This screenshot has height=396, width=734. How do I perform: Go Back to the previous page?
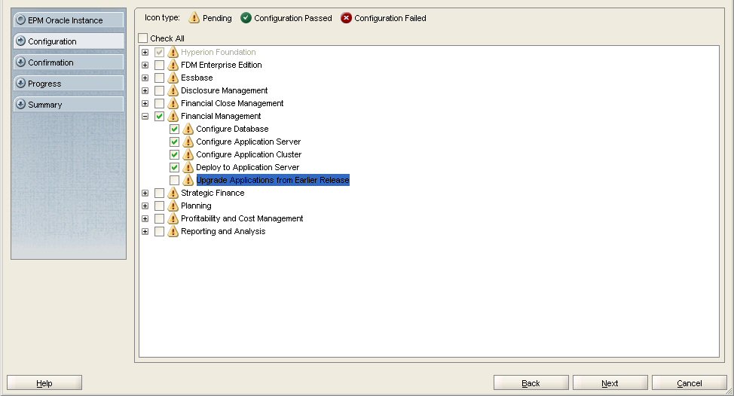click(x=531, y=383)
